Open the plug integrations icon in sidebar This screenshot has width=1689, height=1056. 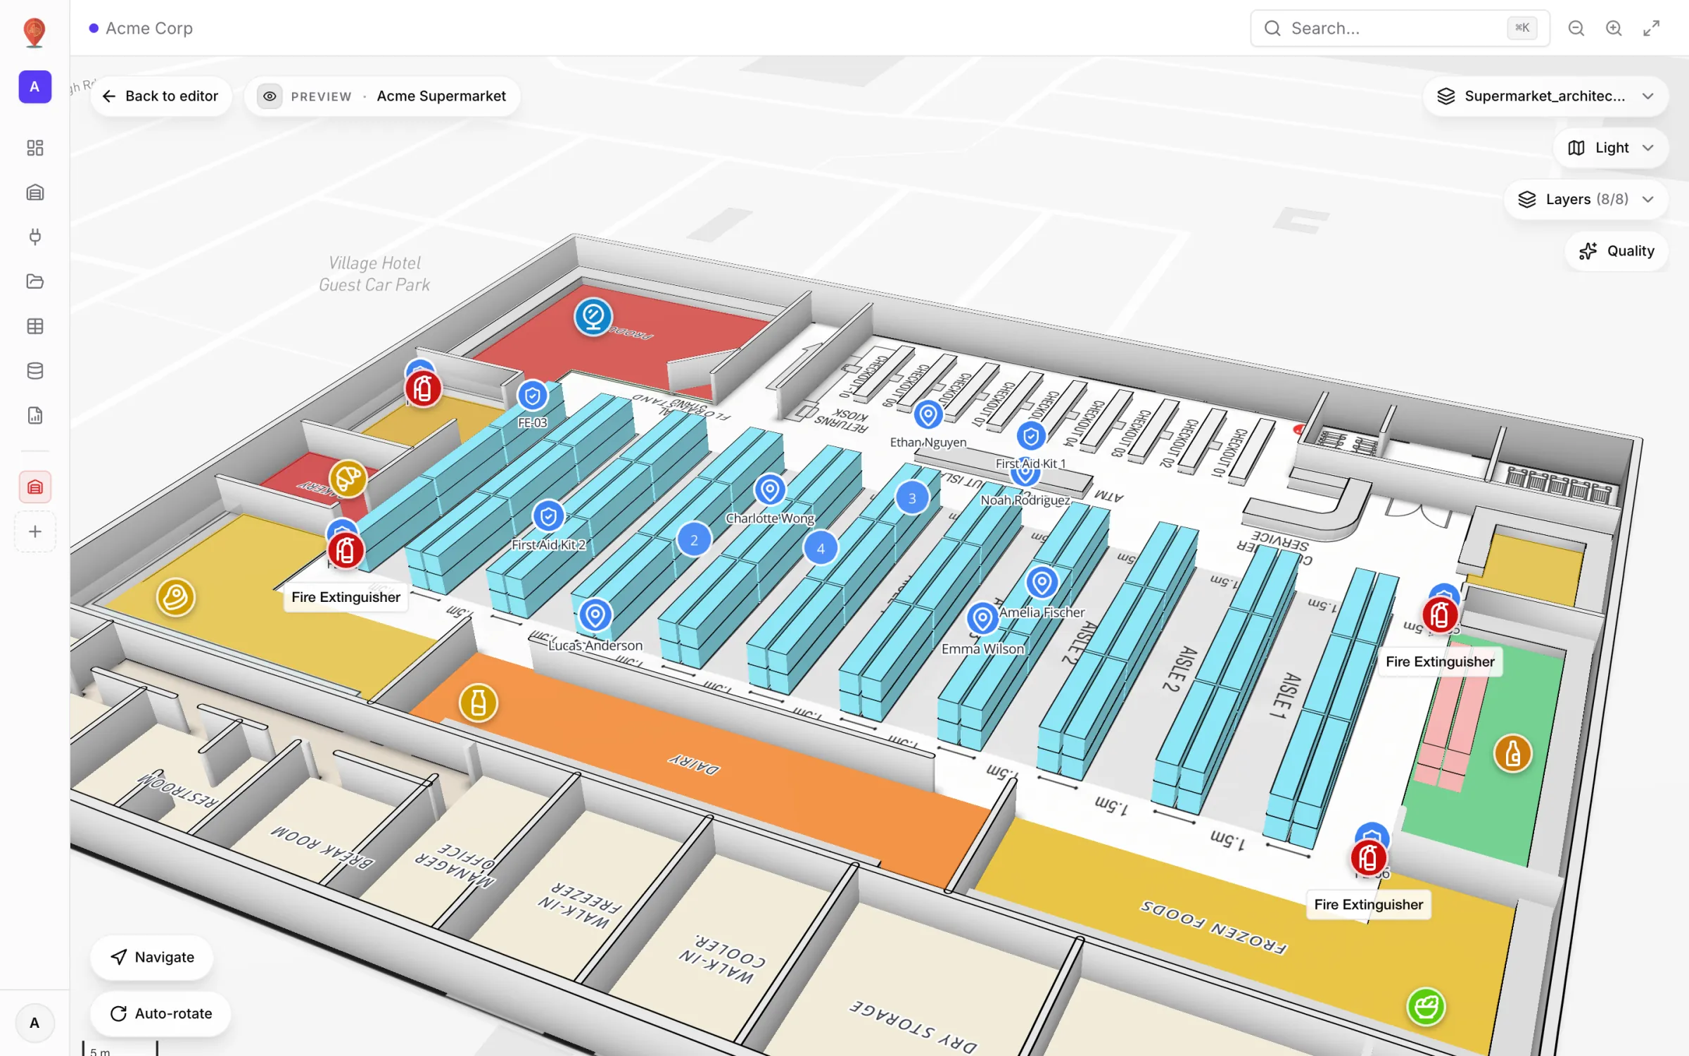[x=34, y=237]
